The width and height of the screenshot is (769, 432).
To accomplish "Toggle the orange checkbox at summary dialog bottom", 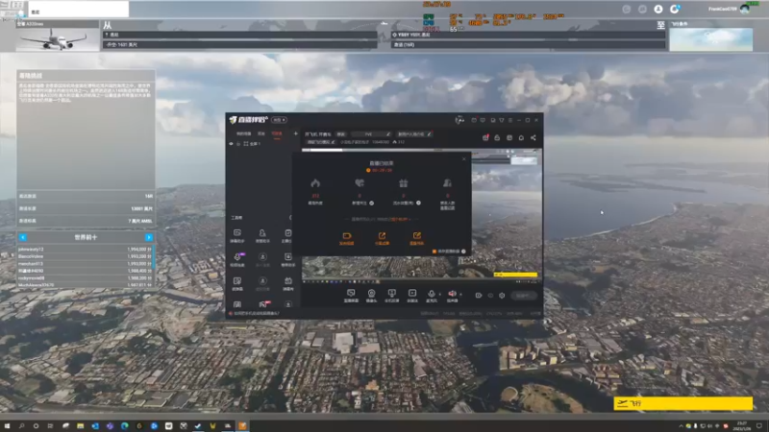I will 434,252.
